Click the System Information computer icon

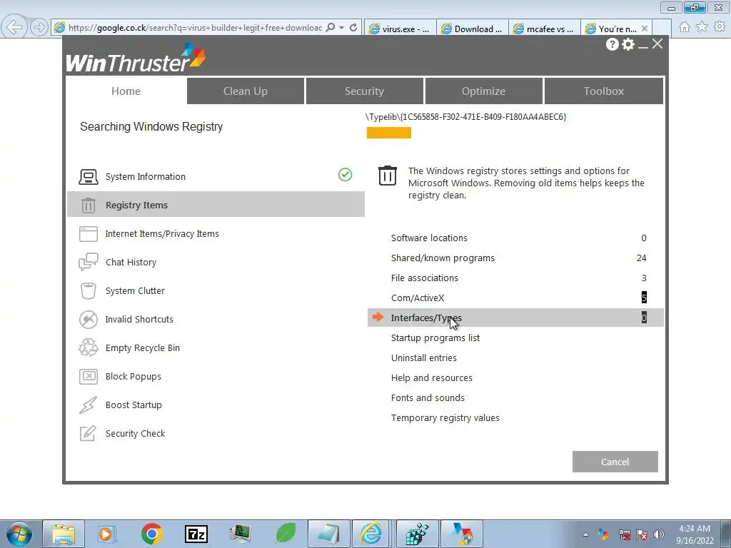pyautogui.click(x=88, y=177)
